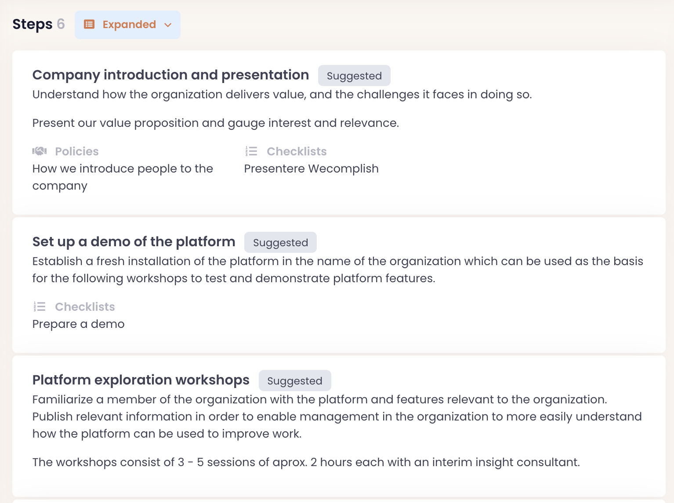Open Company introduction and presentation step
This screenshot has height=503, width=674.
coord(170,75)
